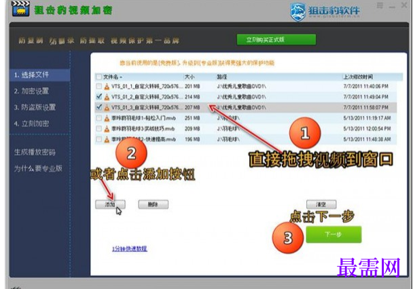Image resolution: width=413 pixels, height=289 pixels.
Task: Click path J:\羽毛球\ in 209 MB row
Action: click(228, 129)
